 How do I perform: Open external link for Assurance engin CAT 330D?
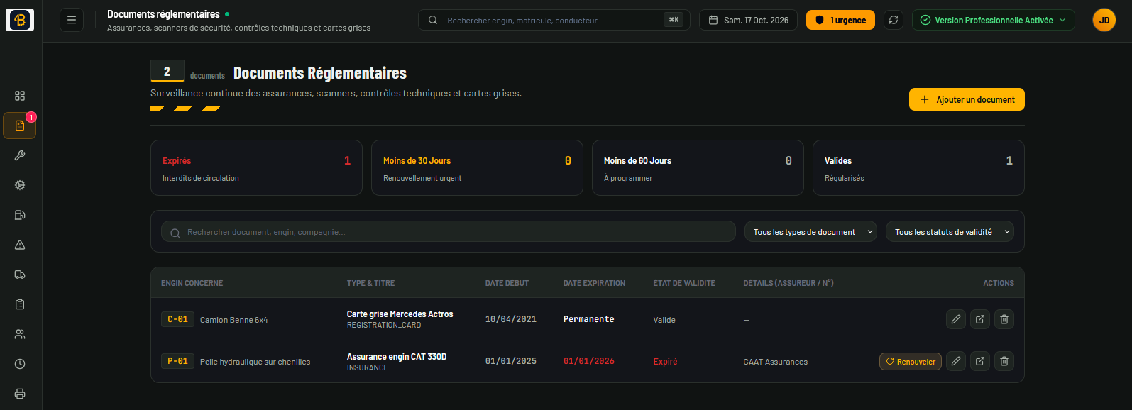(980, 361)
